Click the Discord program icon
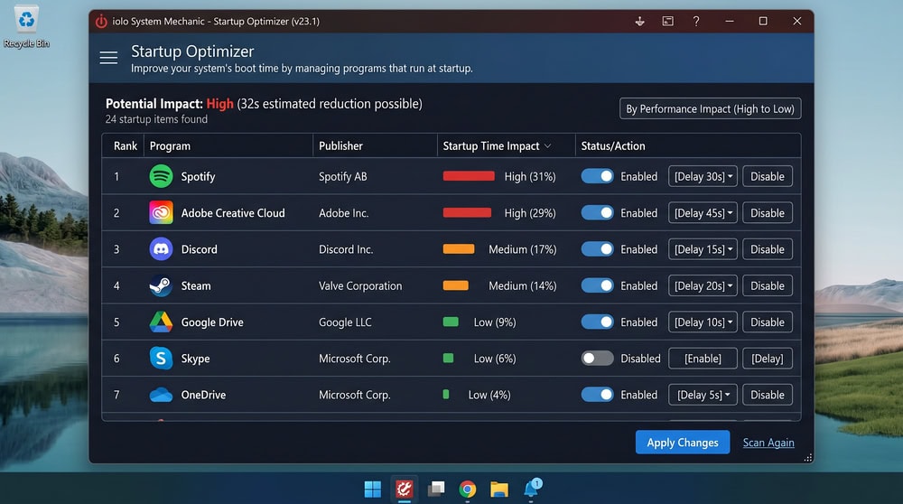Image resolution: width=903 pixels, height=504 pixels. tap(161, 248)
